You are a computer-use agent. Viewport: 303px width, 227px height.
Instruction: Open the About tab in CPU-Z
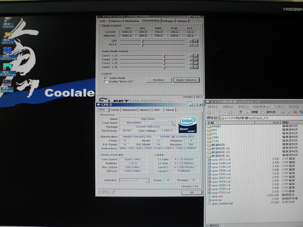(170, 110)
